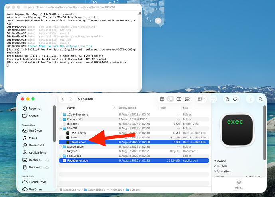Select the RoonServer.app application row
Viewport: 275px width, 197px height.
[x=134, y=160]
